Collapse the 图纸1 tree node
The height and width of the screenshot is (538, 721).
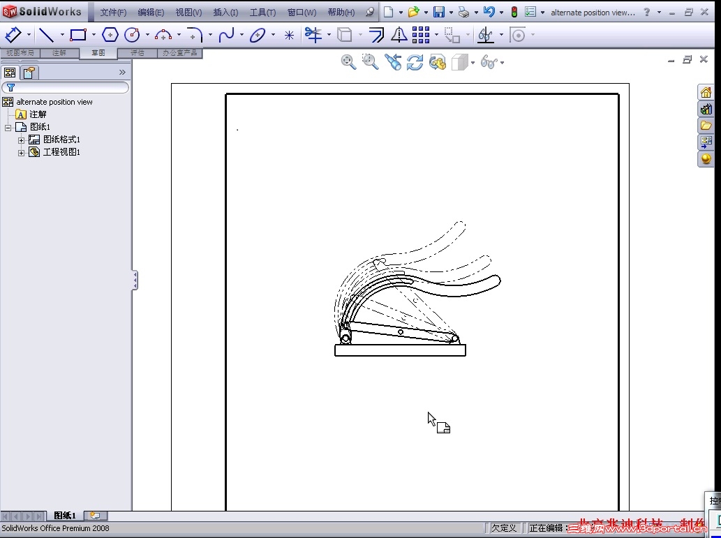(8, 128)
